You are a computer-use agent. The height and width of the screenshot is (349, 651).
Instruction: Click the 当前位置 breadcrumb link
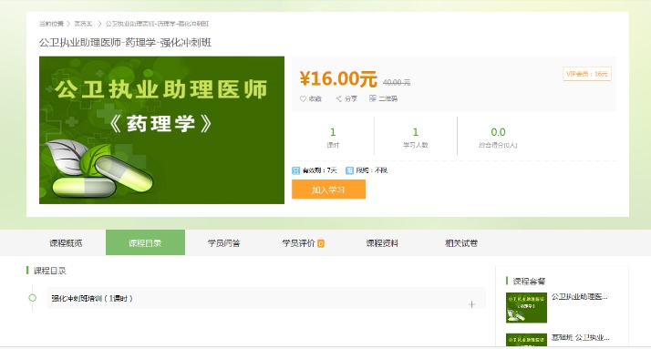(51, 24)
